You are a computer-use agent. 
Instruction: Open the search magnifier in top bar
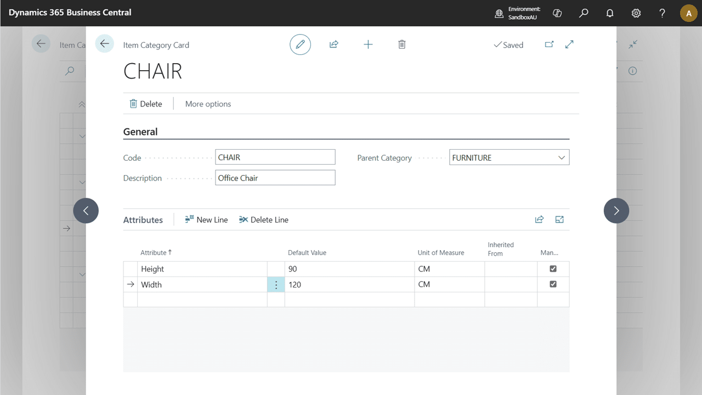(584, 13)
